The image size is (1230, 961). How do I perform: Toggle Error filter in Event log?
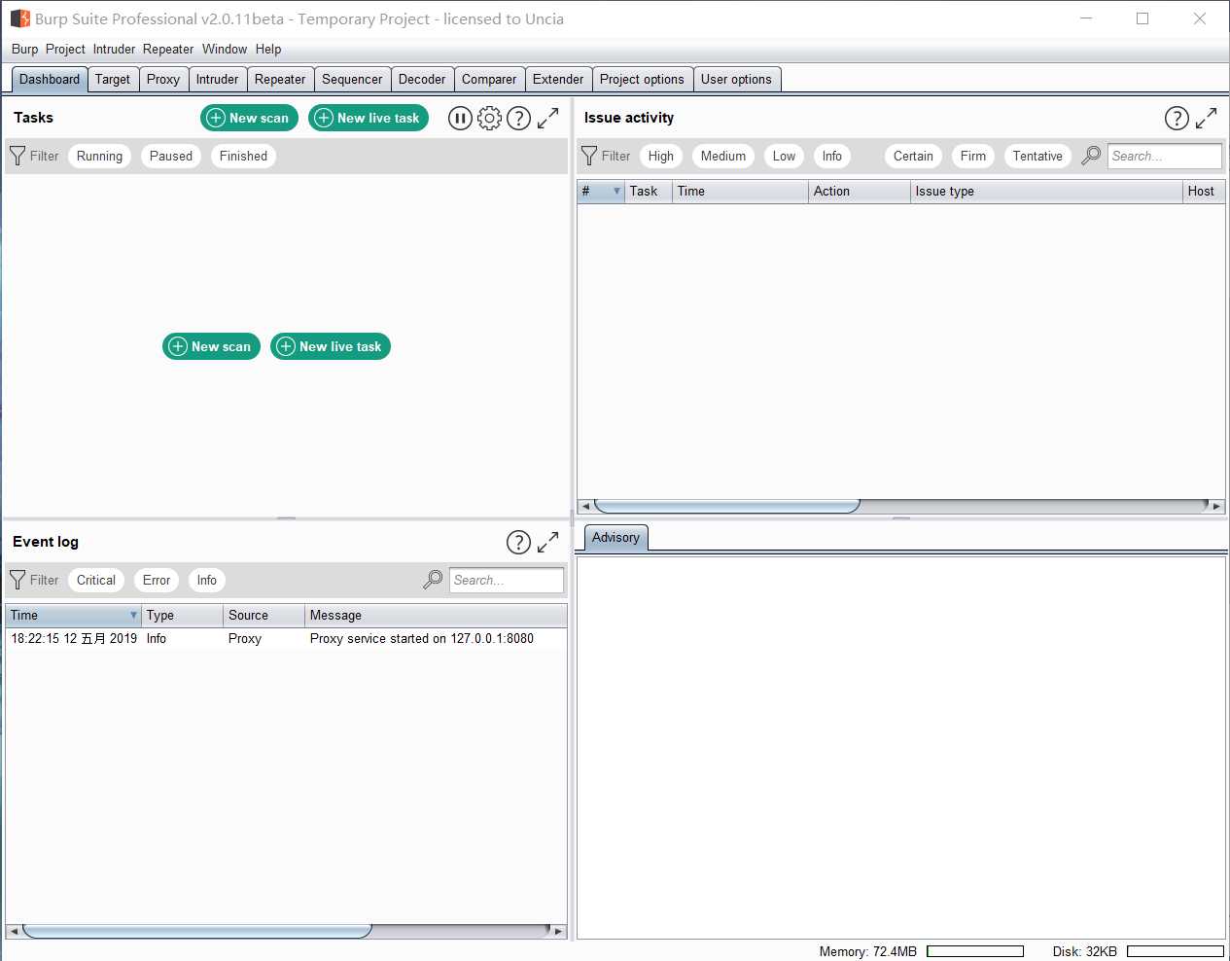click(157, 580)
